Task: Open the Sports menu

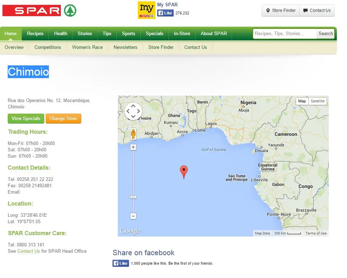Action: click(129, 33)
